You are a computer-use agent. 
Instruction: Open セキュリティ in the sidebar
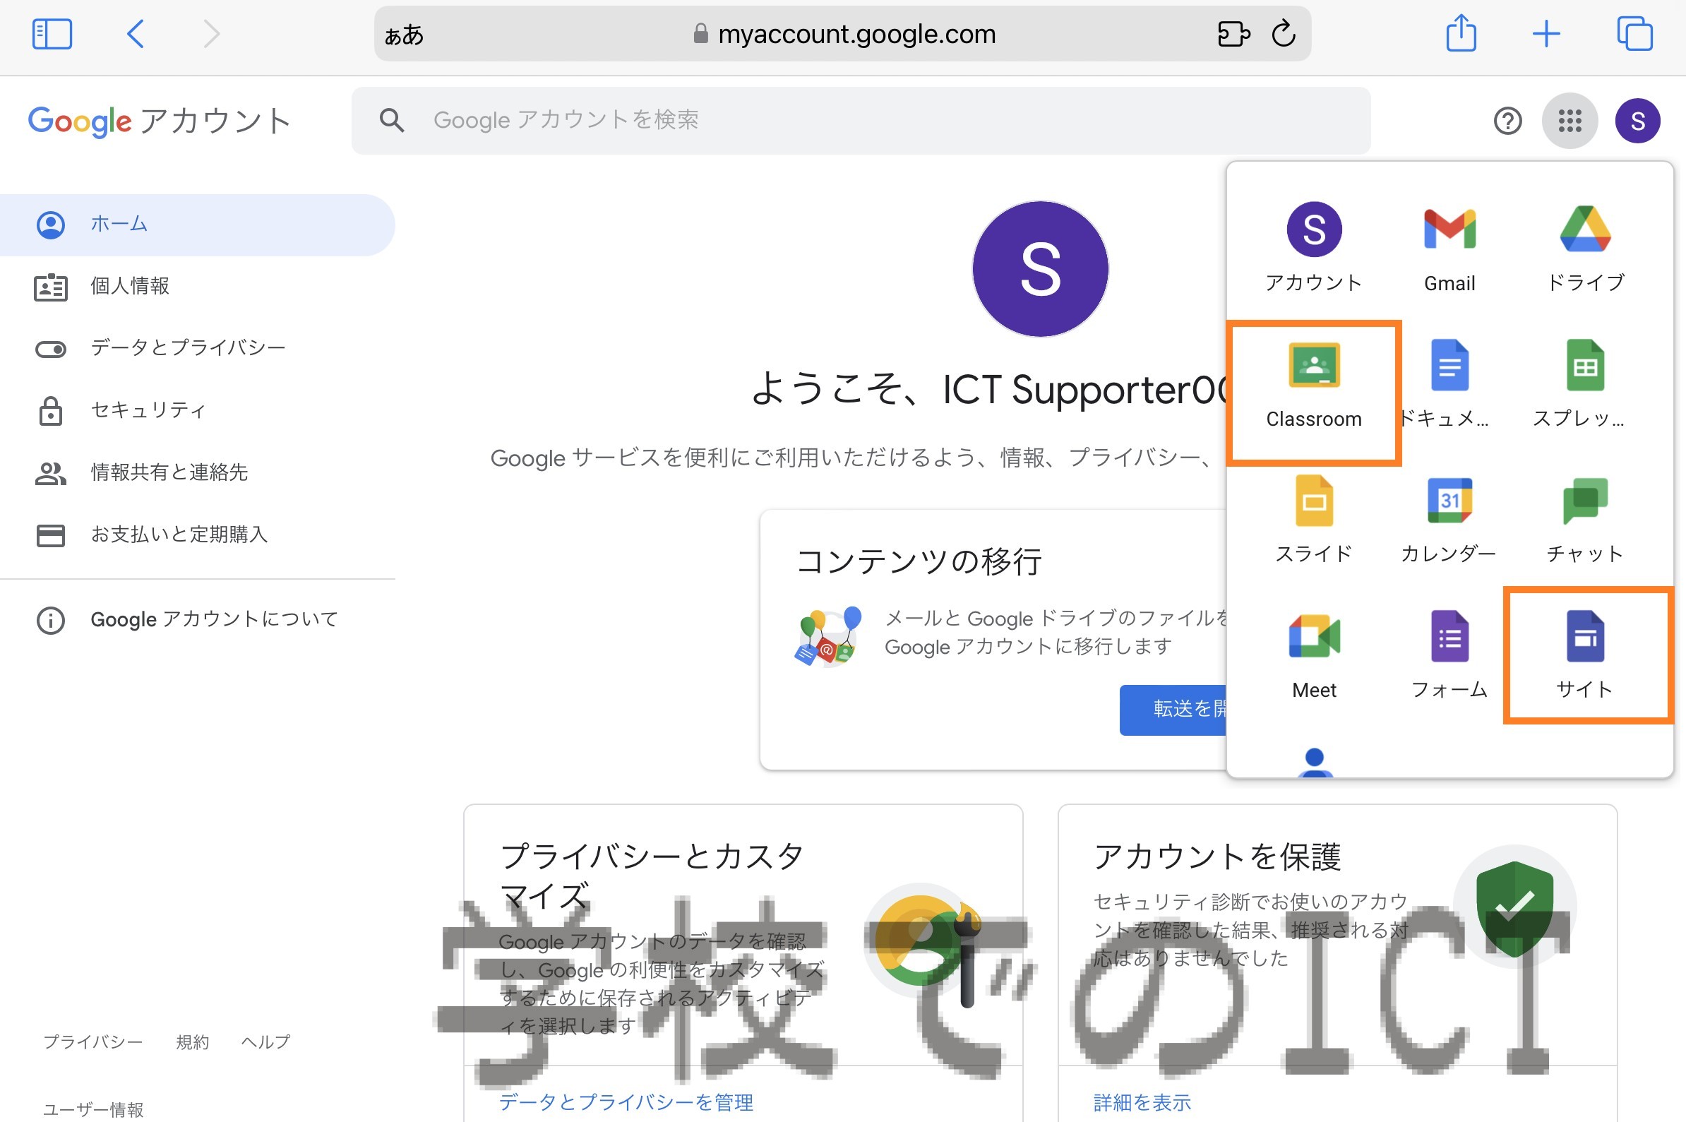click(197, 411)
